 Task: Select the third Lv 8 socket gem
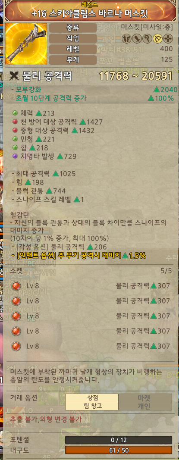(x=16, y=316)
